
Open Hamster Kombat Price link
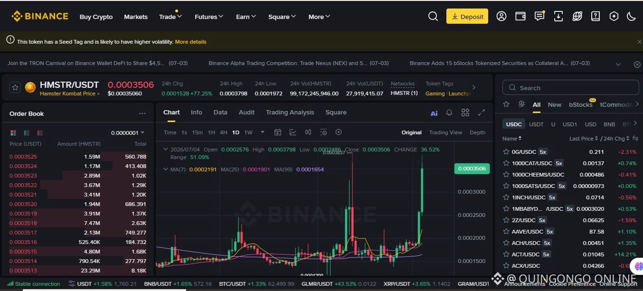[x=70, y=94]
